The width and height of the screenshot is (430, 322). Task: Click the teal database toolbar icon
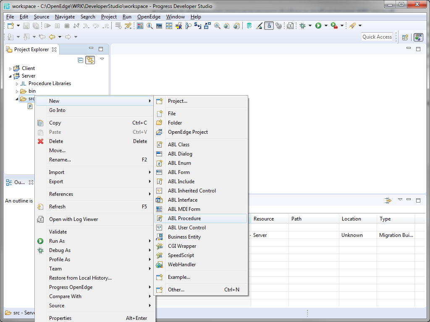tap(249, 26)
